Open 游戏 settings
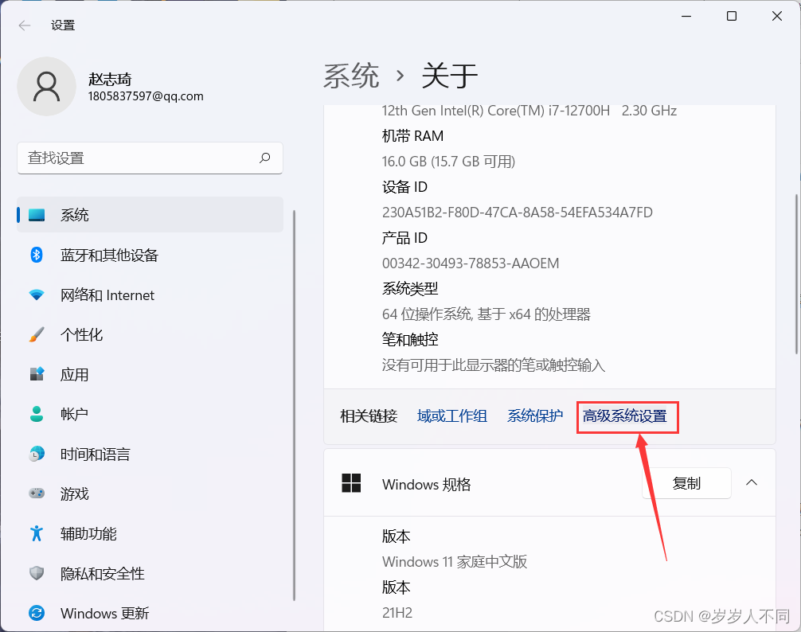The image size is (801, 632). (x=150, y=494)
